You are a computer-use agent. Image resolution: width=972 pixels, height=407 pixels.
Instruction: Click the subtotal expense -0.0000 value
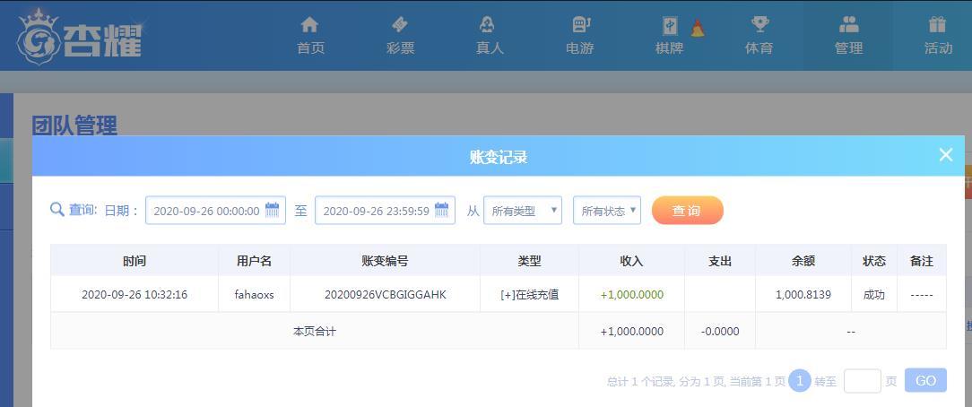click(720, 331)
